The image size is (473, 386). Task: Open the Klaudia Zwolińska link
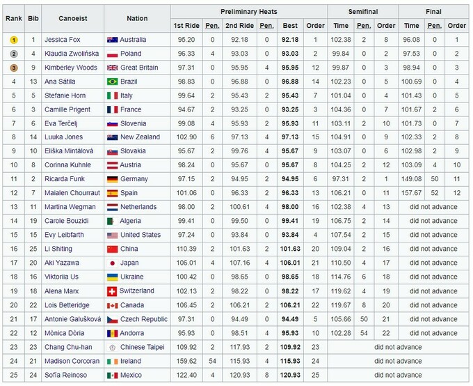(71, 54)
